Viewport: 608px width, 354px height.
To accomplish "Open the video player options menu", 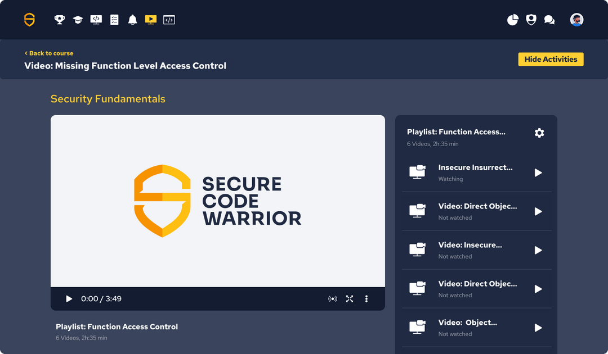I will point(366,298).
